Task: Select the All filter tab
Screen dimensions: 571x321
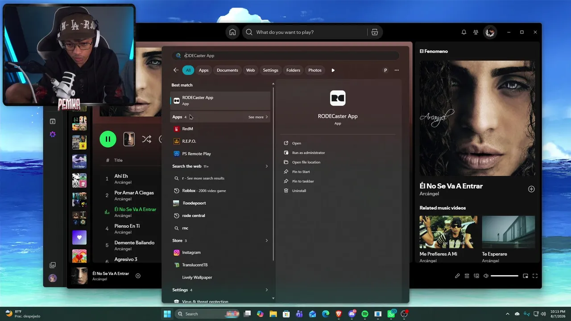Action: point(188,70)
